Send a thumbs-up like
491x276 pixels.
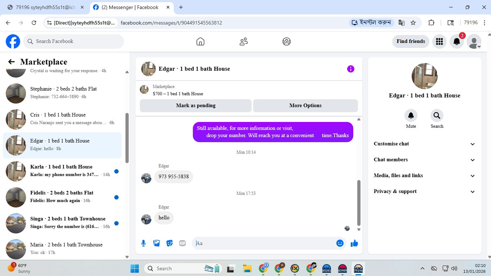[x=354, y=243]
